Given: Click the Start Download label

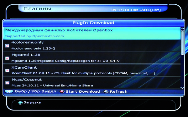Looking at the screenshot, I should [83, 91].
